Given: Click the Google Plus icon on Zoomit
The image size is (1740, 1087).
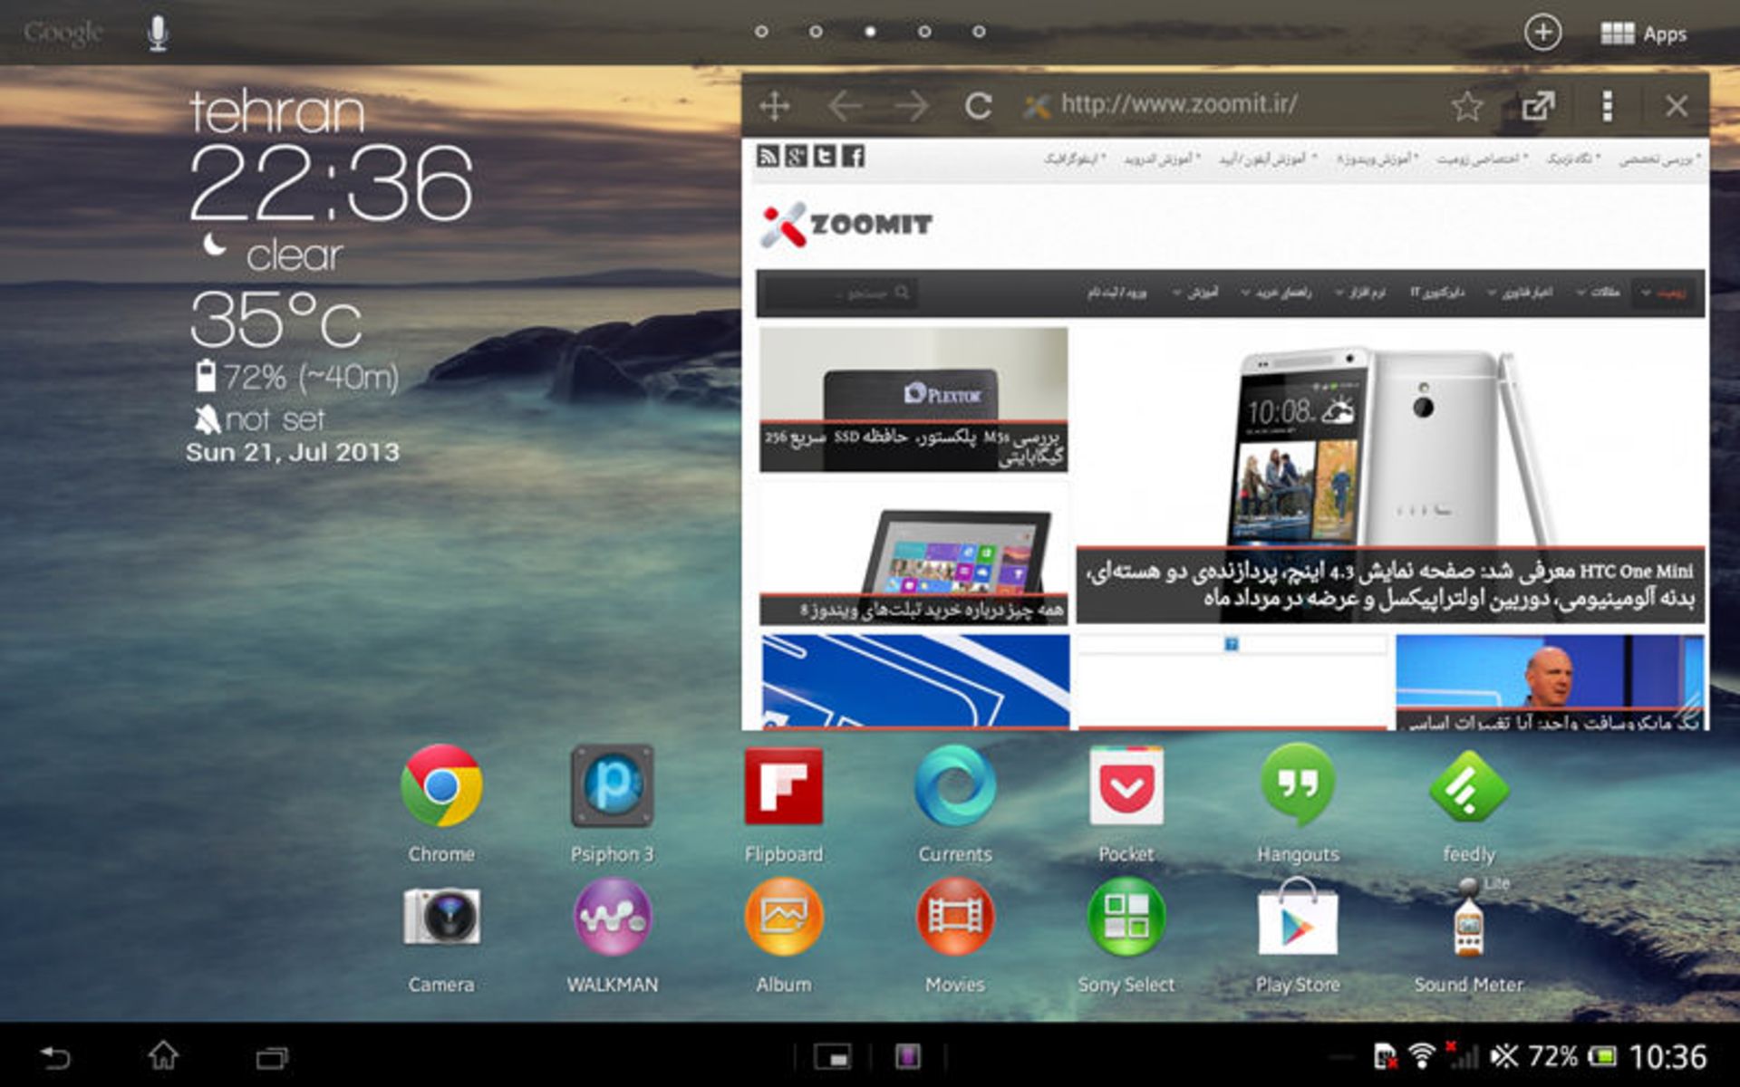Looking at the screenshot, I should pyautogui.click(x=796, y=156).
